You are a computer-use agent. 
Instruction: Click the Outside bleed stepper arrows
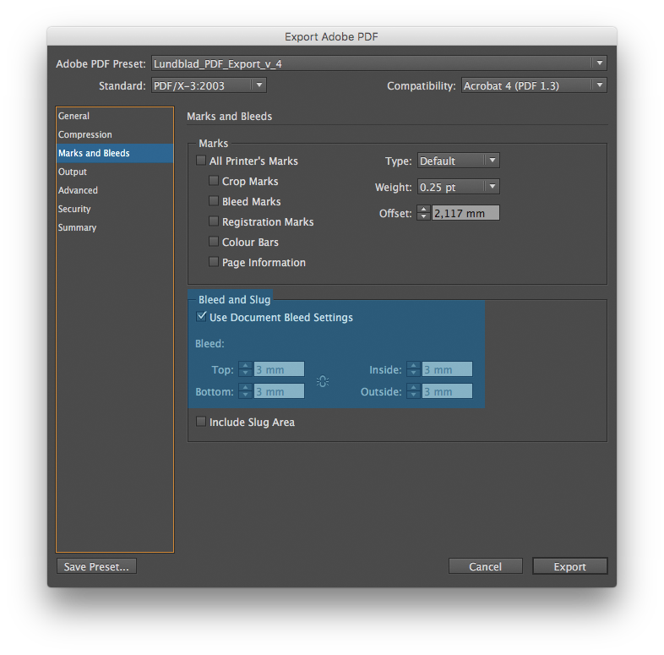[x=413, y=391]
